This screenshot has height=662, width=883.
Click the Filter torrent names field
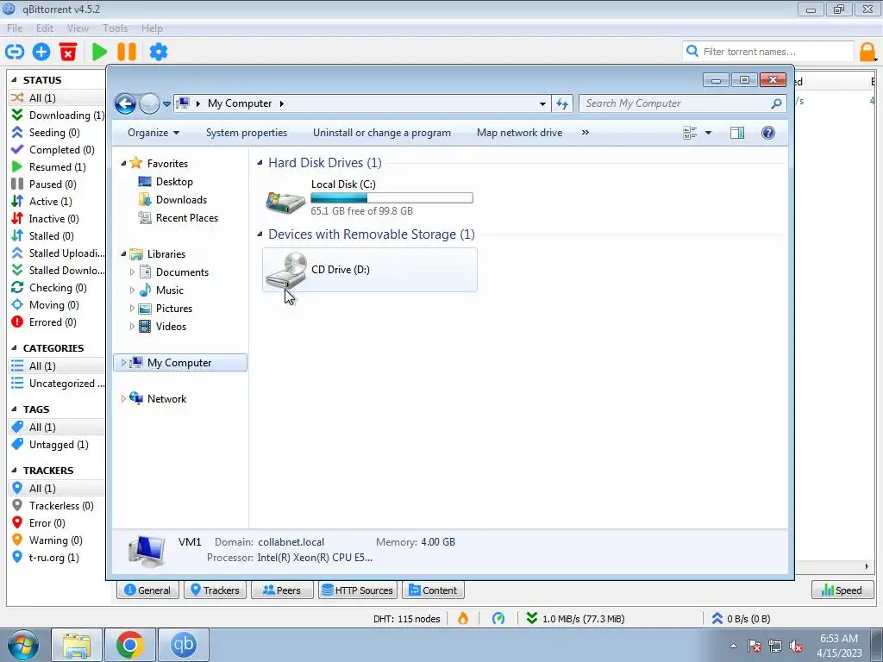coord(768,52)
